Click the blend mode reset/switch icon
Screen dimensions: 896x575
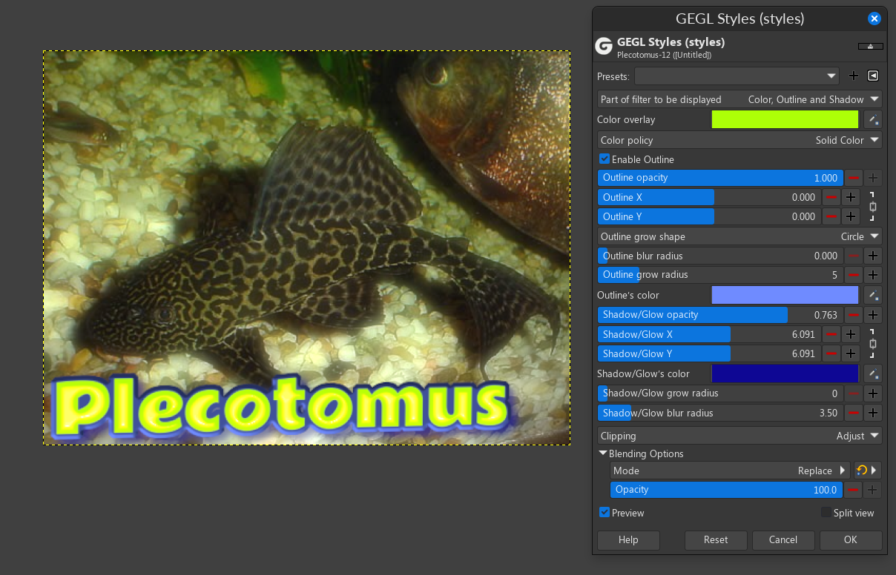coord(867,471)
